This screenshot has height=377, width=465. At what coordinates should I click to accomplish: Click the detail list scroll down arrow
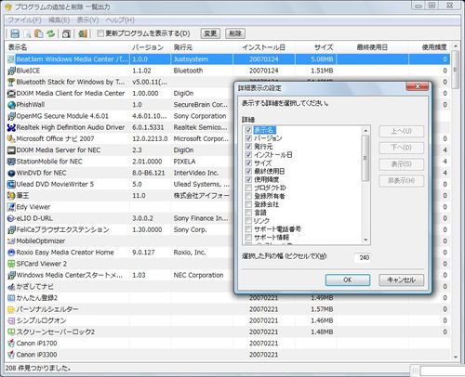[365, 240]
